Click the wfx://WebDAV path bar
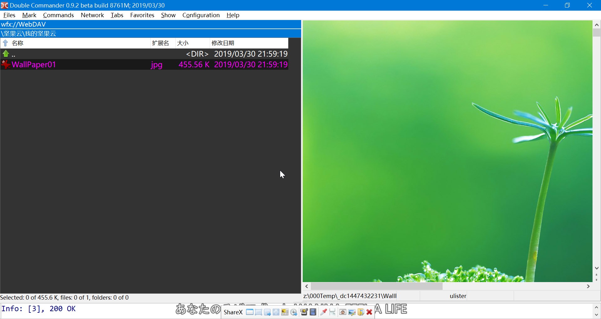 [150, 24]
